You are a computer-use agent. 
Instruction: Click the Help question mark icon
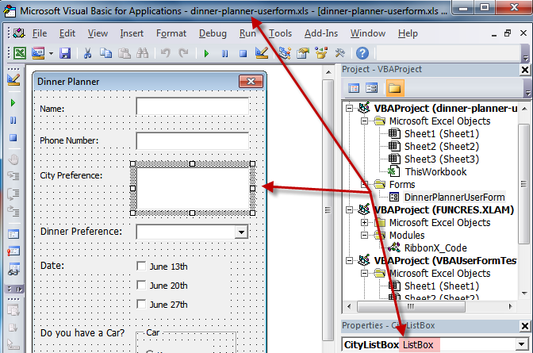click(x=362, y=53)
